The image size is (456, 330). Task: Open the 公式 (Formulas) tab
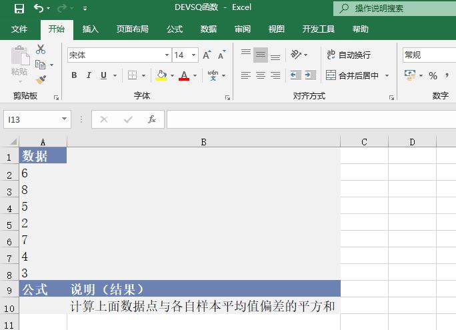tap(175, 29)
